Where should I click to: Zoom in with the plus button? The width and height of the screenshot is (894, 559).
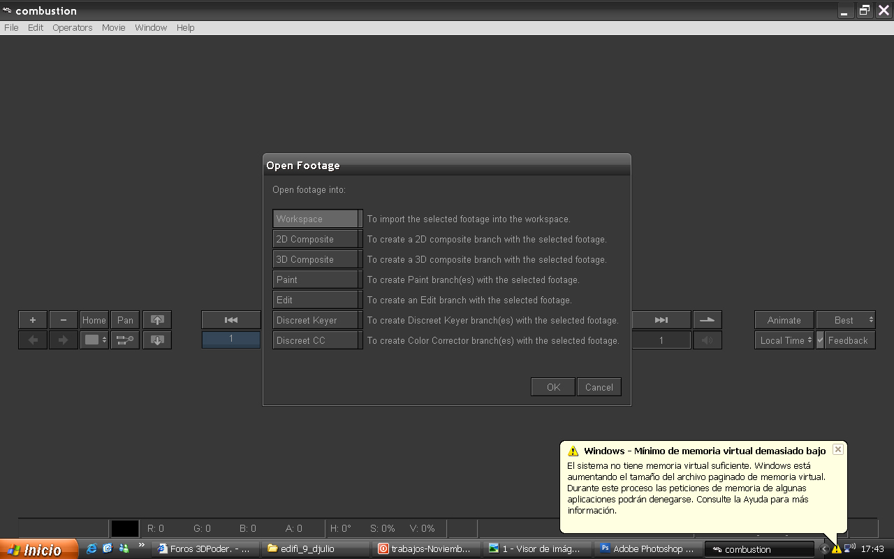[33, 320]
